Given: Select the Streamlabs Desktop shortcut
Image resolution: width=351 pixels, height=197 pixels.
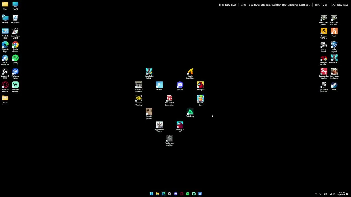Looking at the screenshot, I should (x=15, y=87).
